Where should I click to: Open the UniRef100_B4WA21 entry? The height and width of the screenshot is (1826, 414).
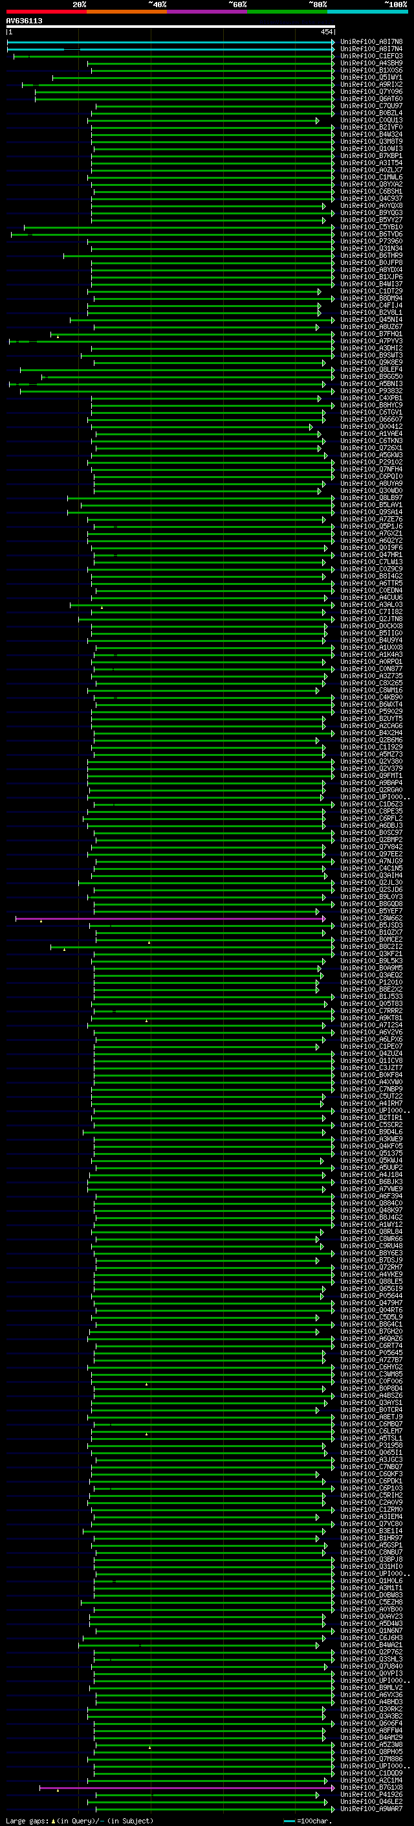[x=371, y=1645]
